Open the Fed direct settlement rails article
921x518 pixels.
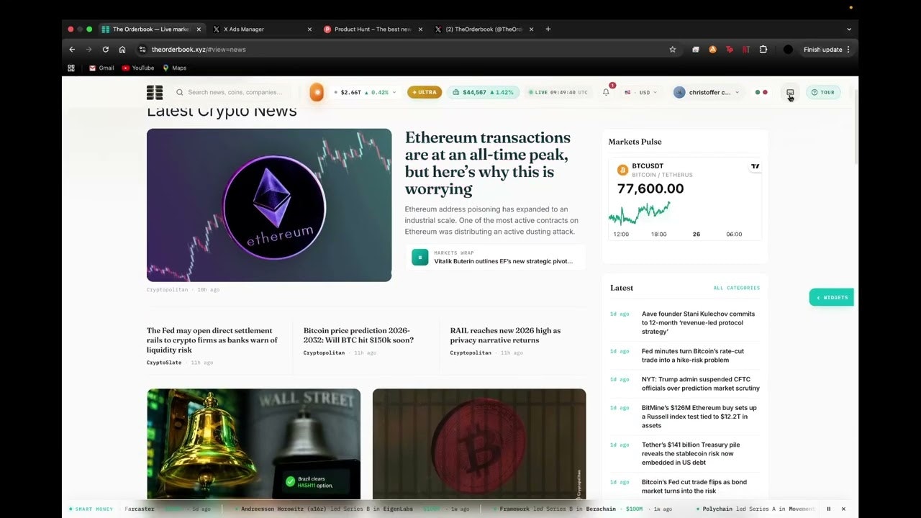point(212,340)
